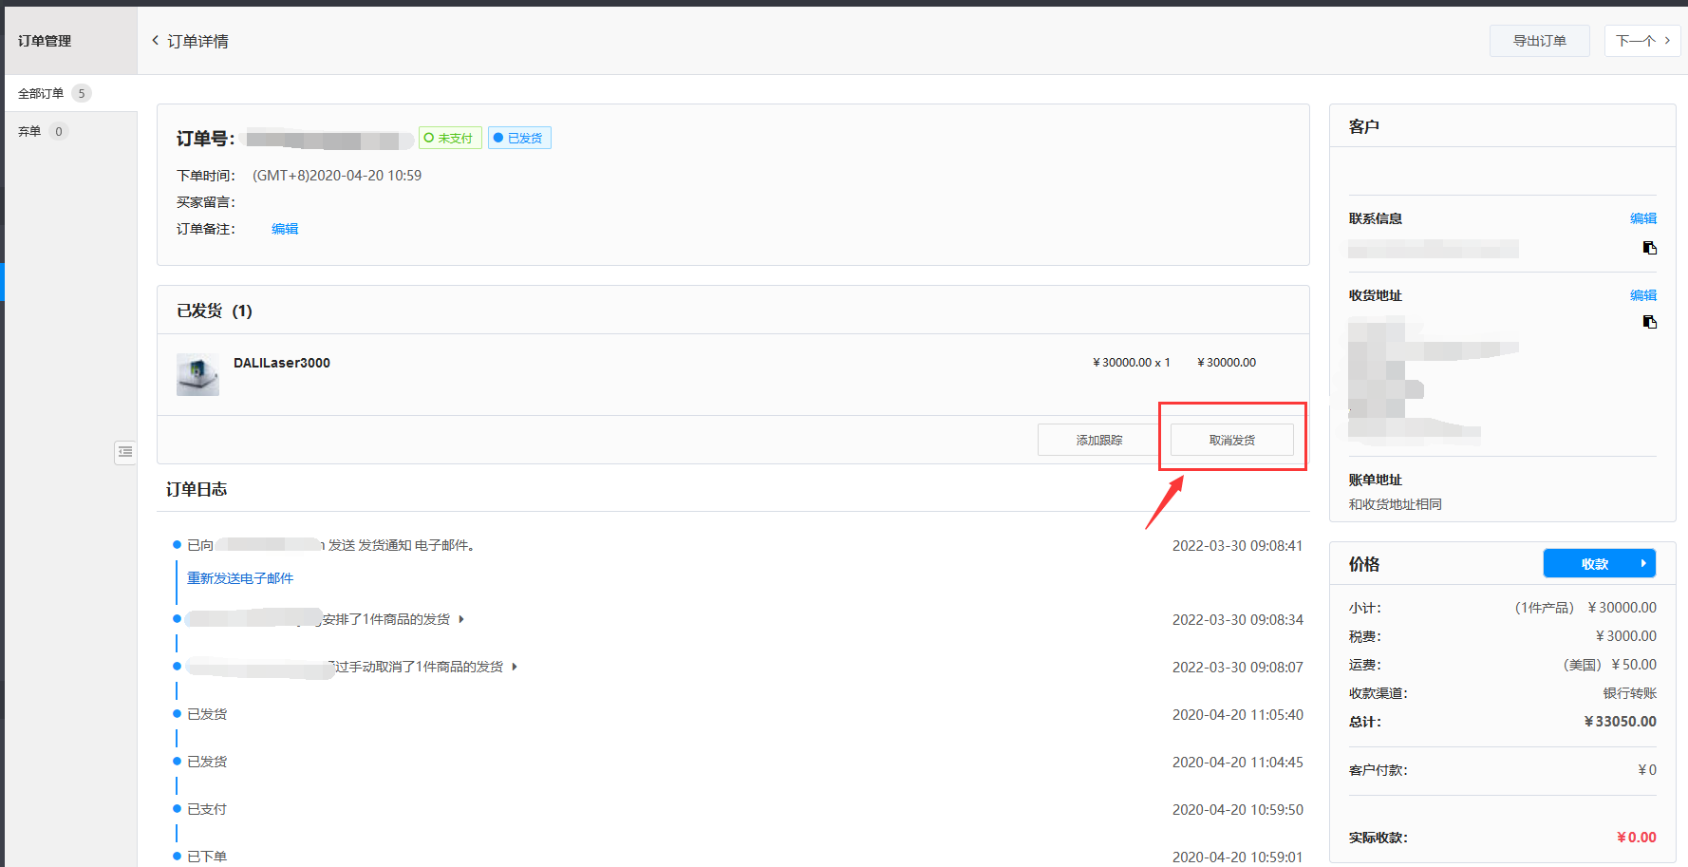1688x867 pixels.
Task: Click the 导出订单 button
Action: point(1539,41)
